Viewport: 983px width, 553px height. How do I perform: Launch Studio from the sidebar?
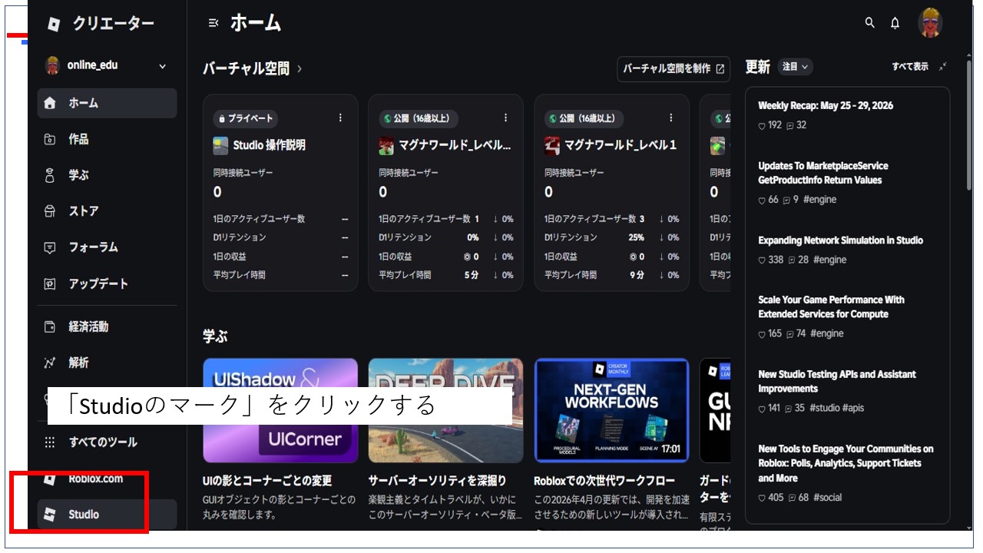click(x=107, y=515)
